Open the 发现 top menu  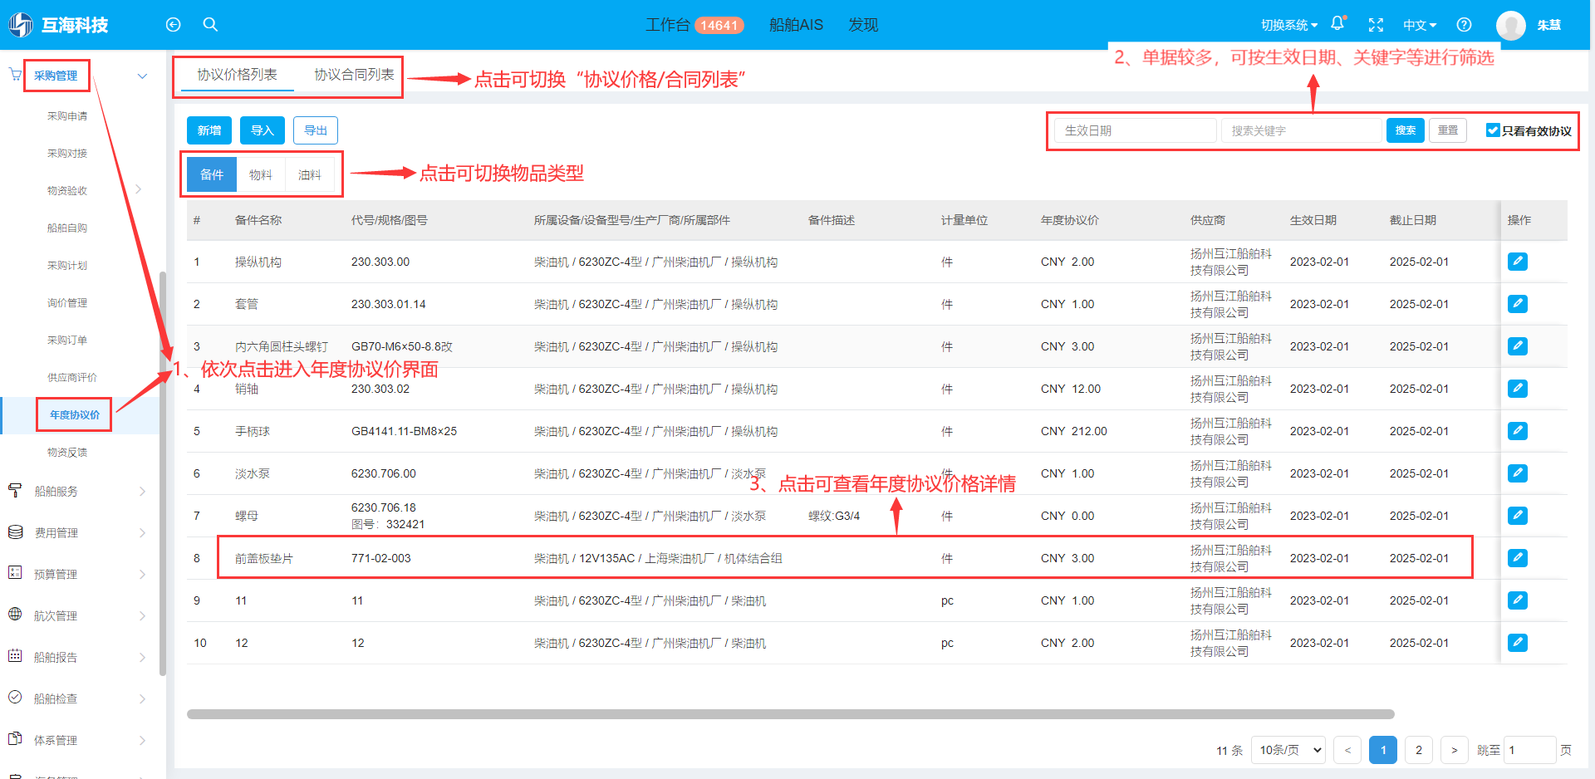click(x=863, y=25)
